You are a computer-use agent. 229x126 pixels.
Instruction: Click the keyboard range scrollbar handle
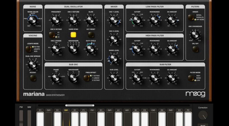[x=80, y=105]
